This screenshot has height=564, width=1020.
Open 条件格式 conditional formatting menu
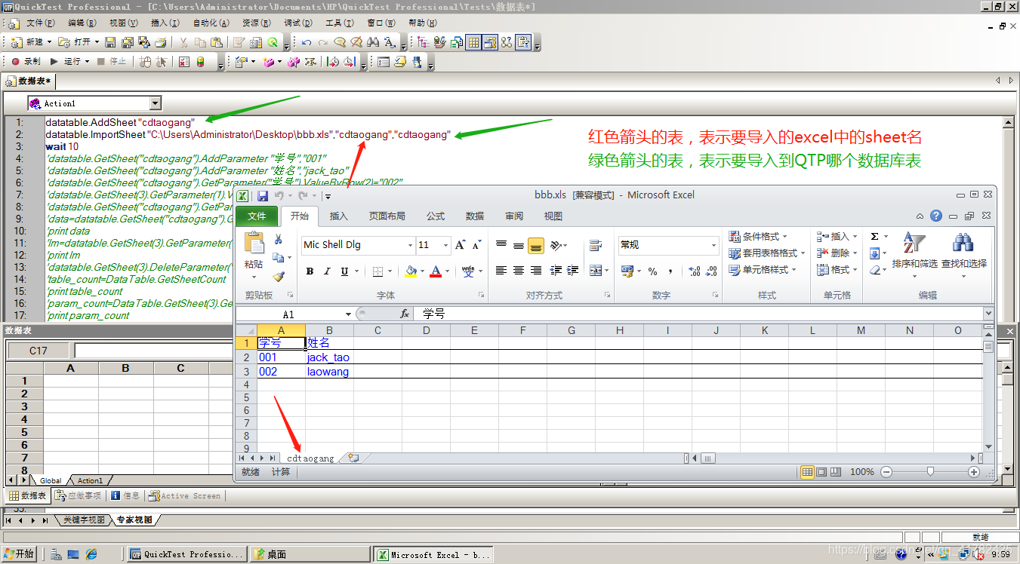758,236
